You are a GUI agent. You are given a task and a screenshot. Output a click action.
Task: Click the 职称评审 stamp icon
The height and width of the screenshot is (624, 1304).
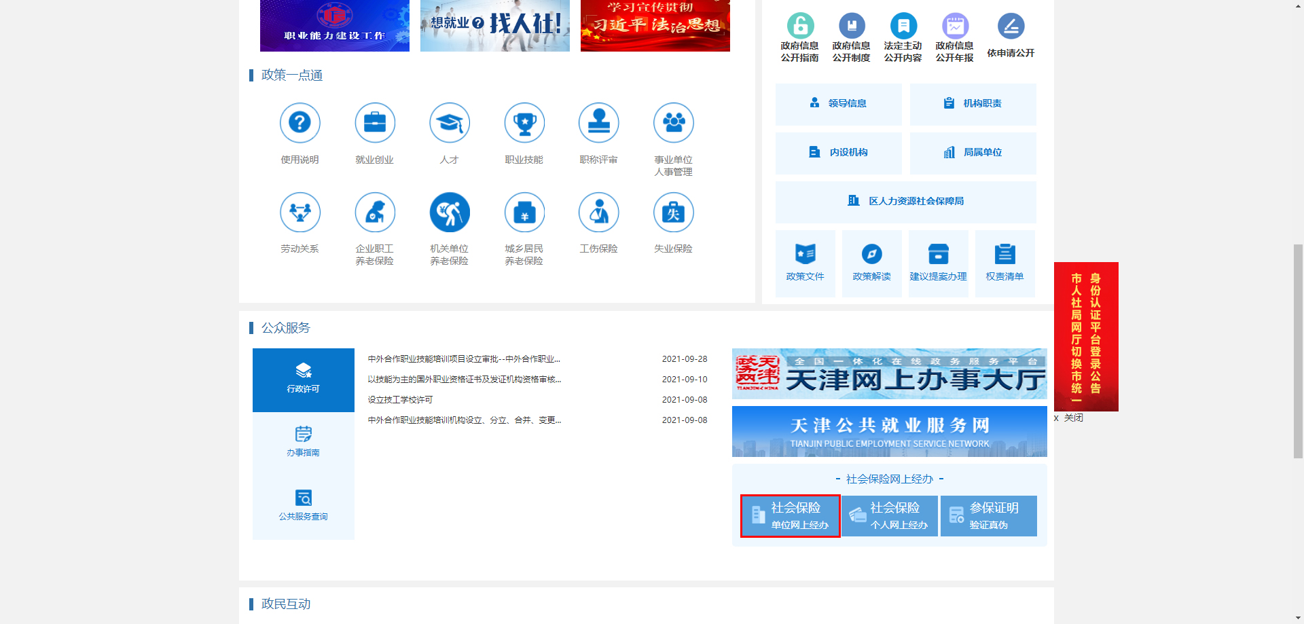[x=599, y=123]
